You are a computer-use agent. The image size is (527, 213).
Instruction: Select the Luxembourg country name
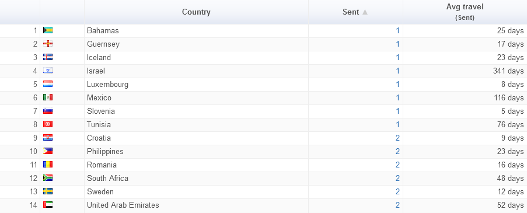[x=107, y=85]
